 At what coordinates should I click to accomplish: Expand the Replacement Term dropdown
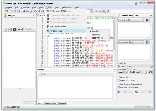tap(142, 42)
